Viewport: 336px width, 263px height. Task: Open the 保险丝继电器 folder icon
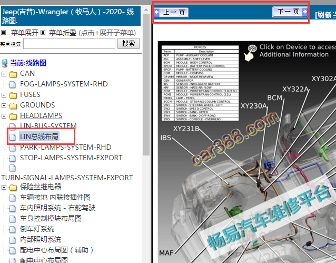tap(13, 188)
